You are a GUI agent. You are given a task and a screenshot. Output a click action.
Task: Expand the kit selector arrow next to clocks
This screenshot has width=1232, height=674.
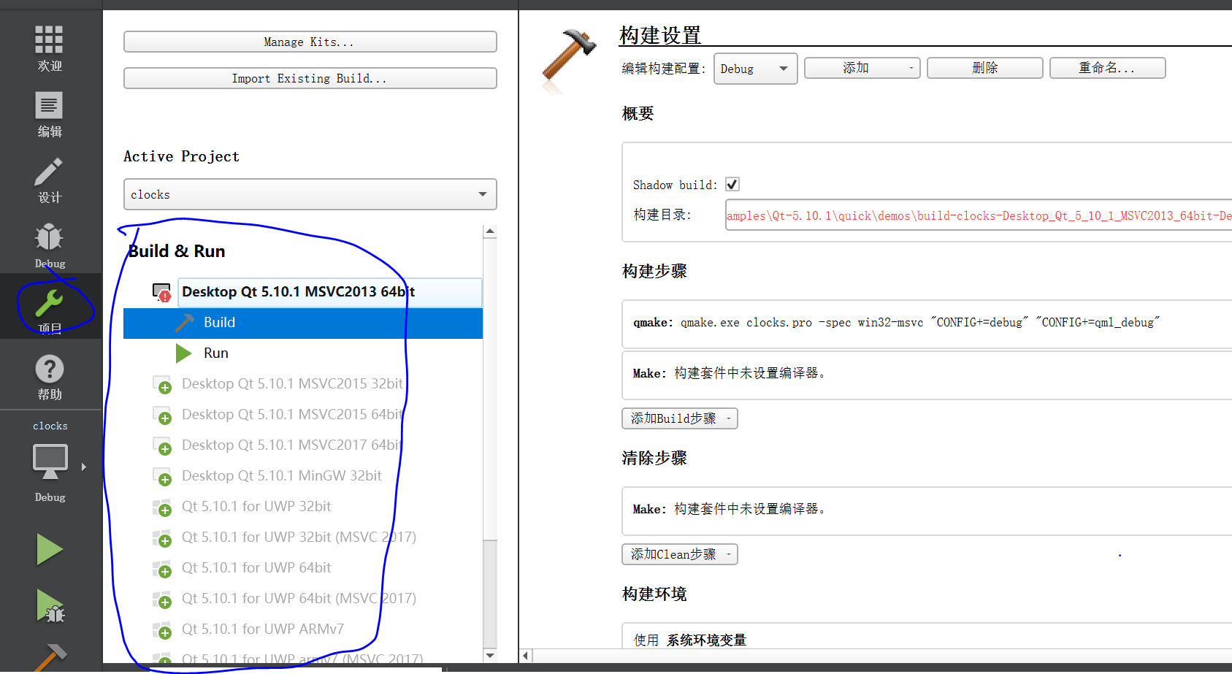point(84,467)
